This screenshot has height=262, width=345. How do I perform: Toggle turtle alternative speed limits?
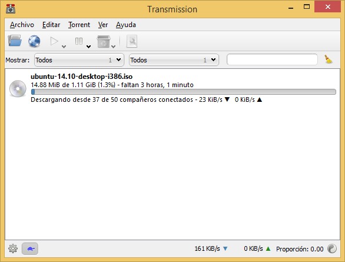(x=30, y=249)
